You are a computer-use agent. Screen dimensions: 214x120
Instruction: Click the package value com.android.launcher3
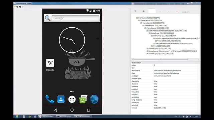coord(162,76)
